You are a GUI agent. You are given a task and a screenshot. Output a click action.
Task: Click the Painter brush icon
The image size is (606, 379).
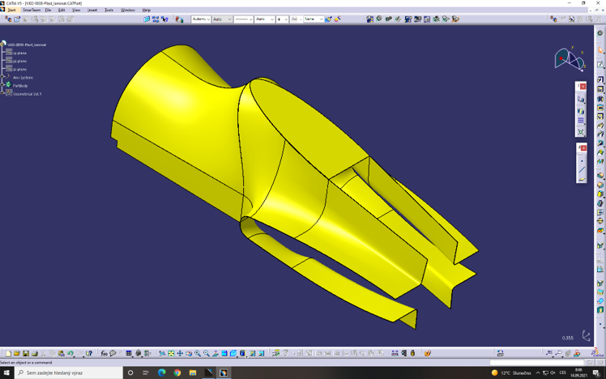click(329, 19)
